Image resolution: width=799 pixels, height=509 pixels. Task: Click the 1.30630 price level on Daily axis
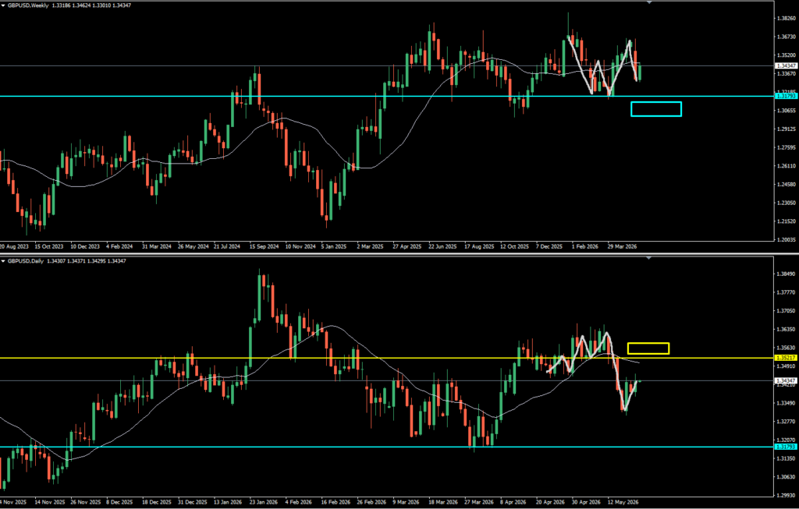[x=786, y=477]
